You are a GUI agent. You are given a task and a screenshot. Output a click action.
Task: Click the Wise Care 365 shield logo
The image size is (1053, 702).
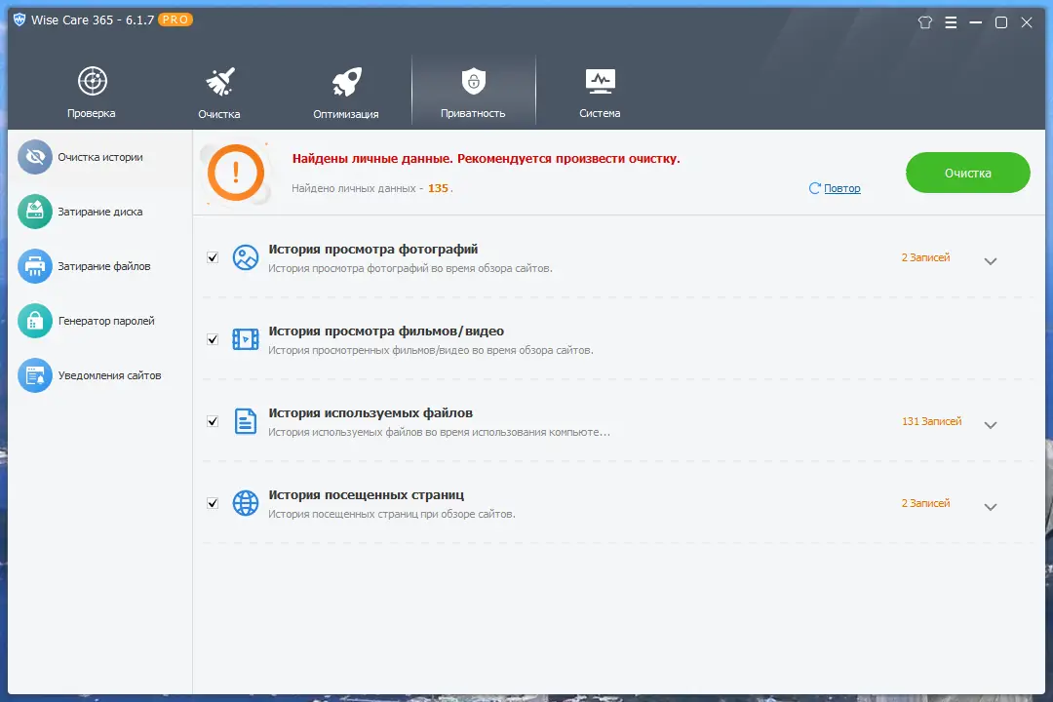[x=19, y=19]
